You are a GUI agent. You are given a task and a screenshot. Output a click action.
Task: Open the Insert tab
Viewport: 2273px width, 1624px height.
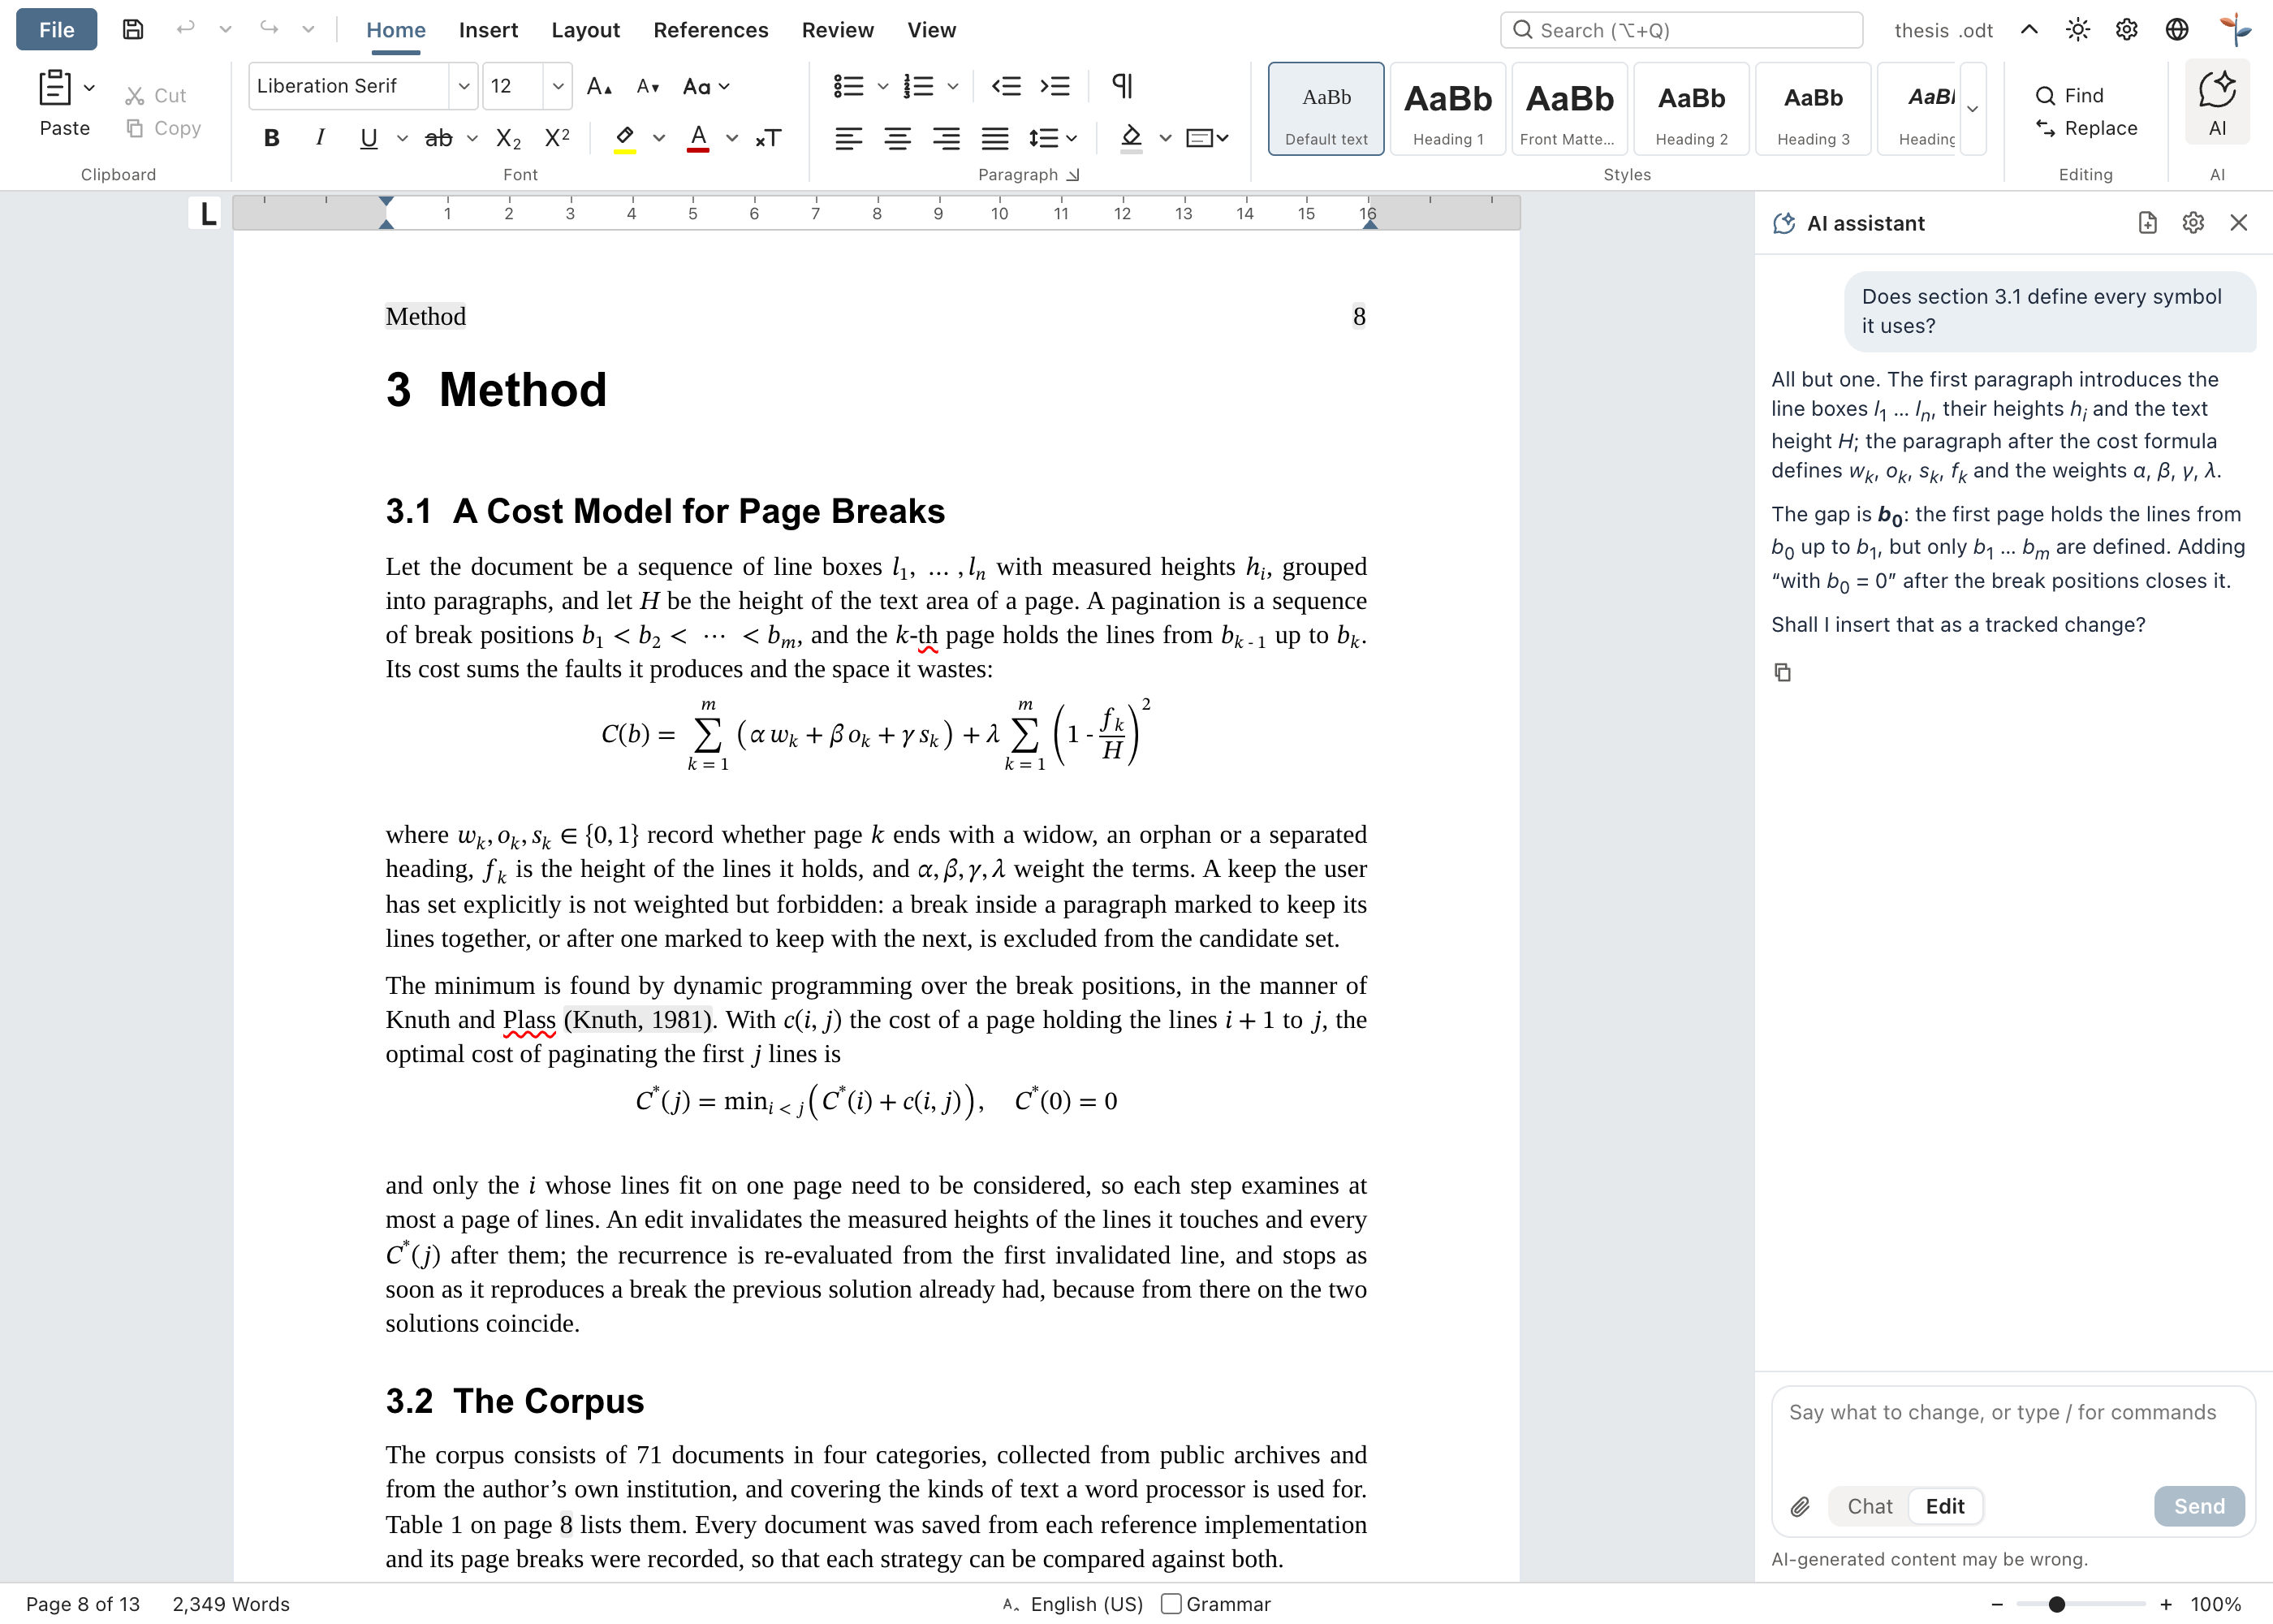point(488,30)
